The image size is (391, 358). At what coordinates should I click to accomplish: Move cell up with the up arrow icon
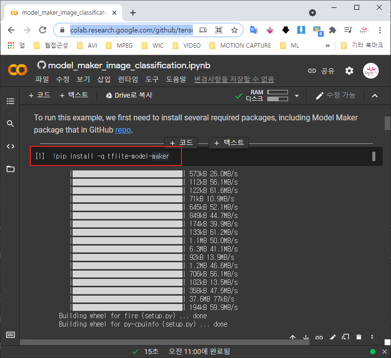tap(293, 337)
